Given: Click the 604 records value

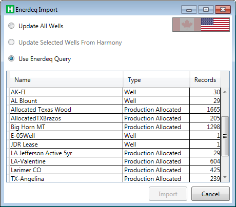Looking at the screenshot, I should click(x=205, y=161).
